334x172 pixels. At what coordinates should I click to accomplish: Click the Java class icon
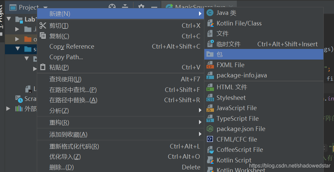(210, 13)
